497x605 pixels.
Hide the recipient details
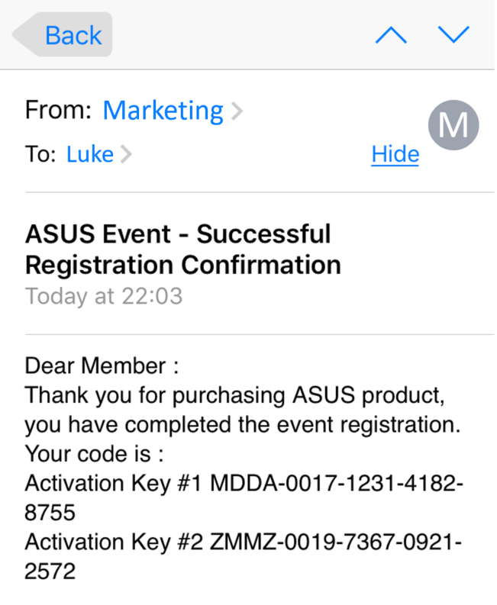tap(395, 155)
